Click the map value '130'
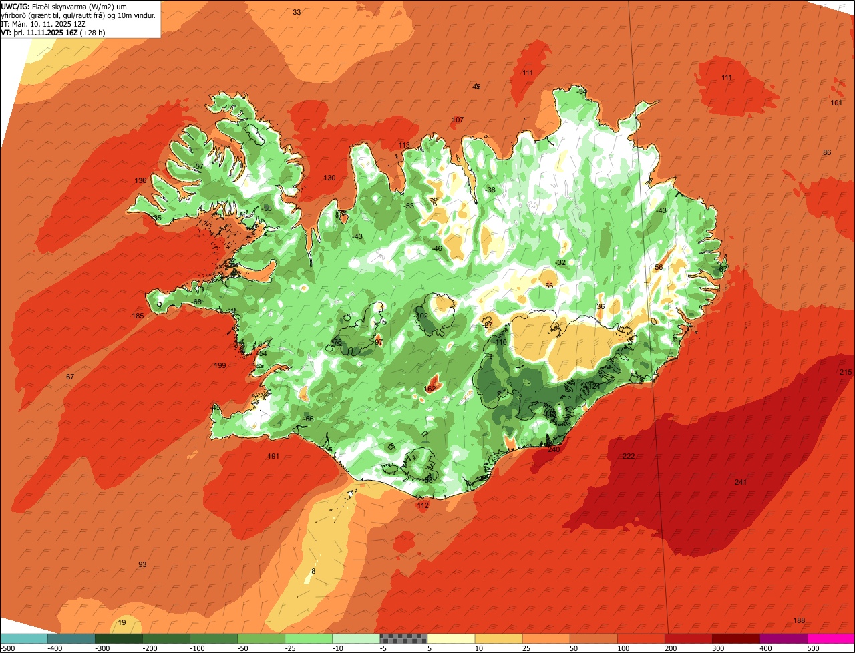The height and width of the screenshot is (653, 855). click(x=329, y=178)
